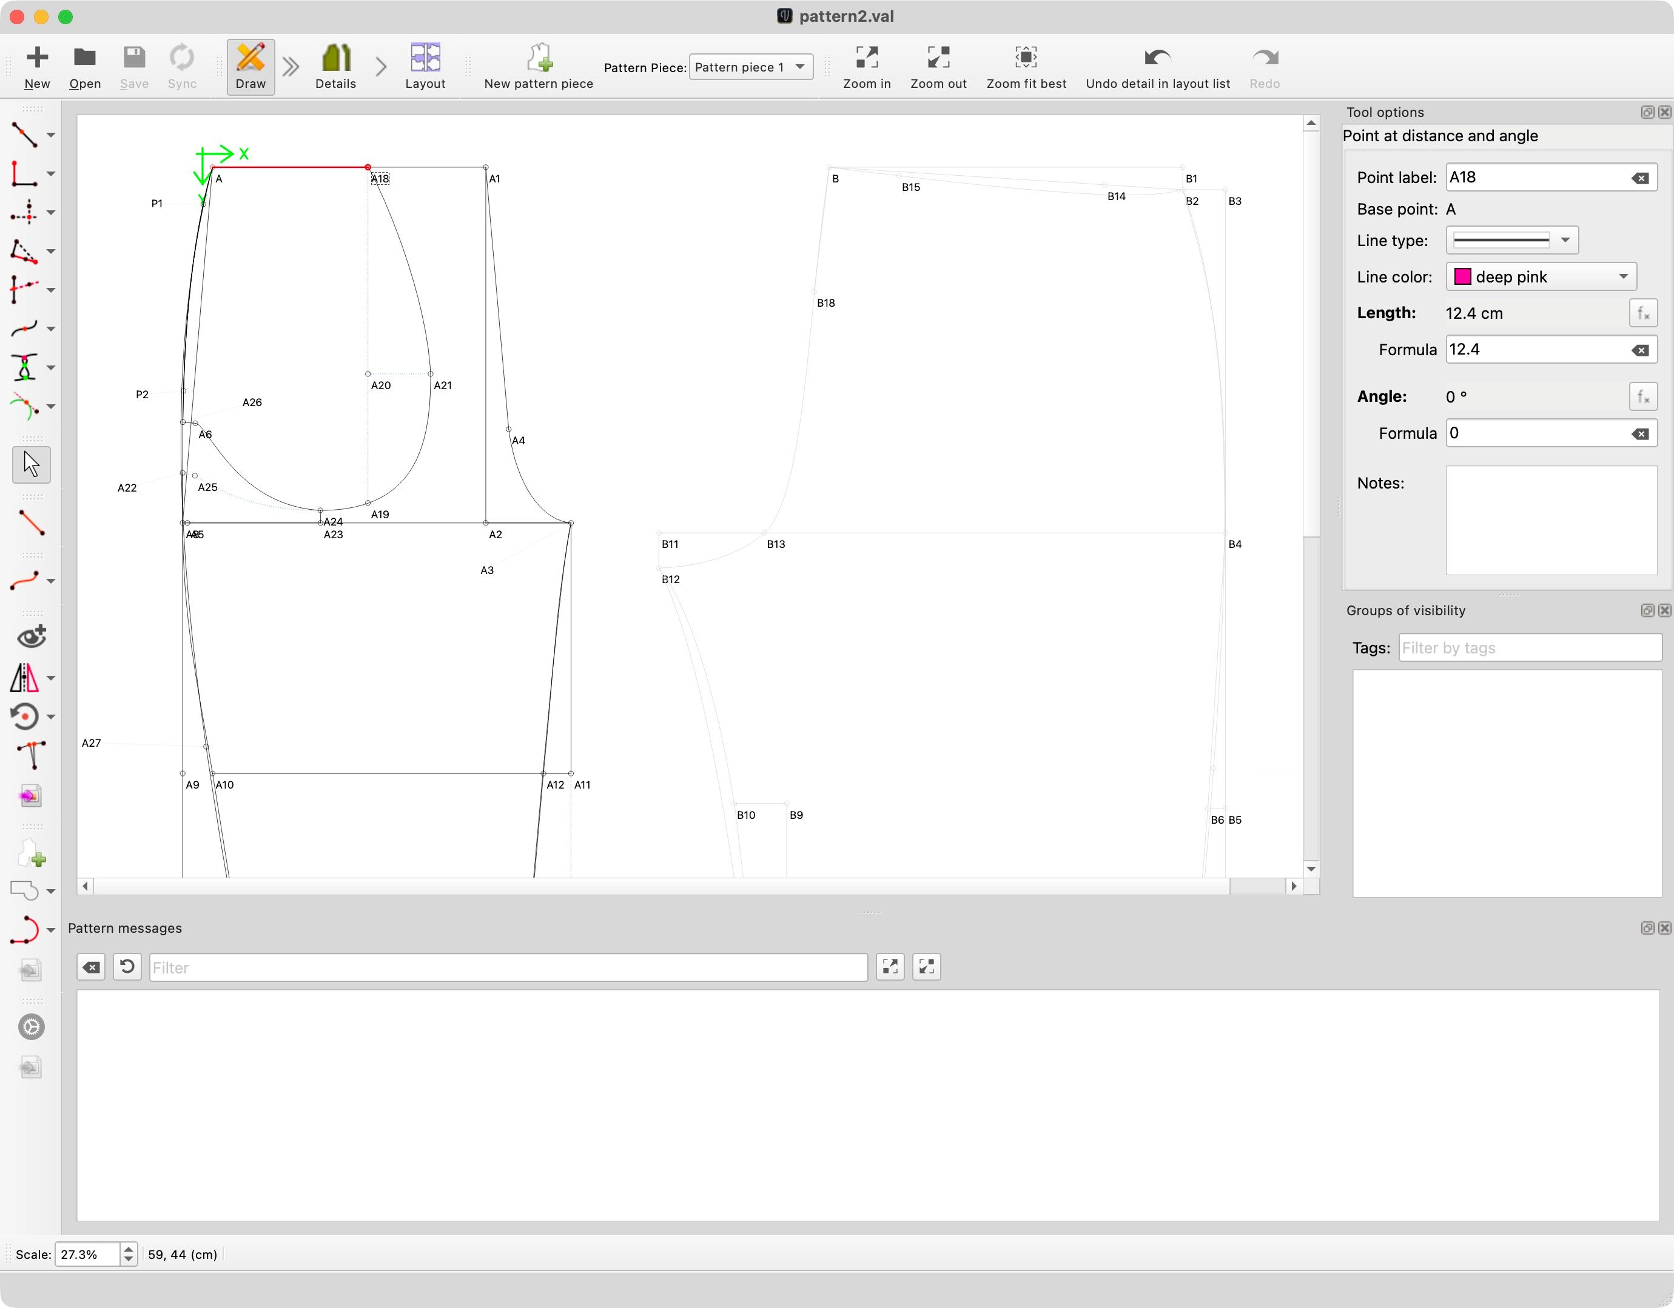
Task: Select the red spline curve tool
Action: pos(24,581)
